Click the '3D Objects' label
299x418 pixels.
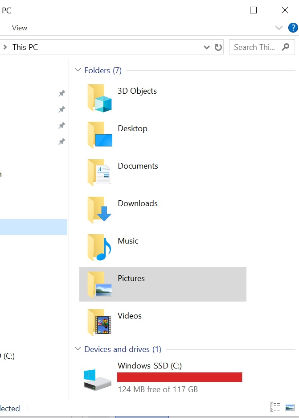[x=137, y=91]
